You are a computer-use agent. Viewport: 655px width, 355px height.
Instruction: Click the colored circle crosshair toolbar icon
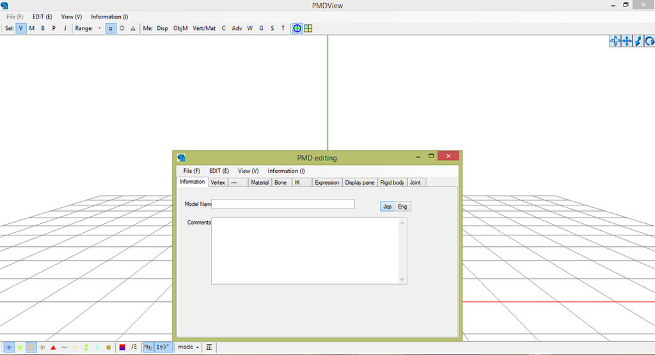click(x=297, y=28)
